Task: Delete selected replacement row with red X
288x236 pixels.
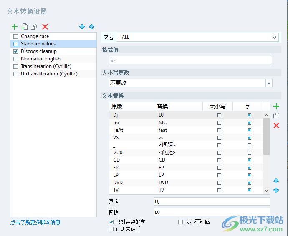Action: click(x=276, y=126)
